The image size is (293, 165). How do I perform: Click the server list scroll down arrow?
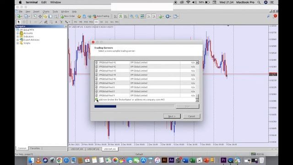pos(197,100)
